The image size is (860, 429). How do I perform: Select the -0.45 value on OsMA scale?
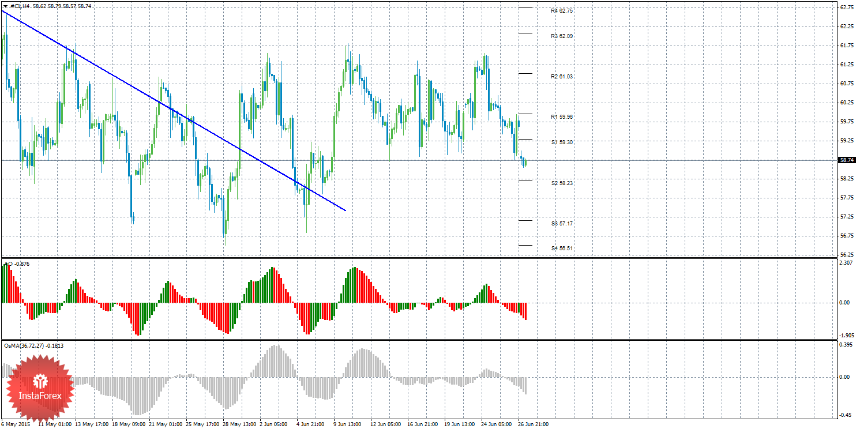pyautogui.click(x=846, y=415)
